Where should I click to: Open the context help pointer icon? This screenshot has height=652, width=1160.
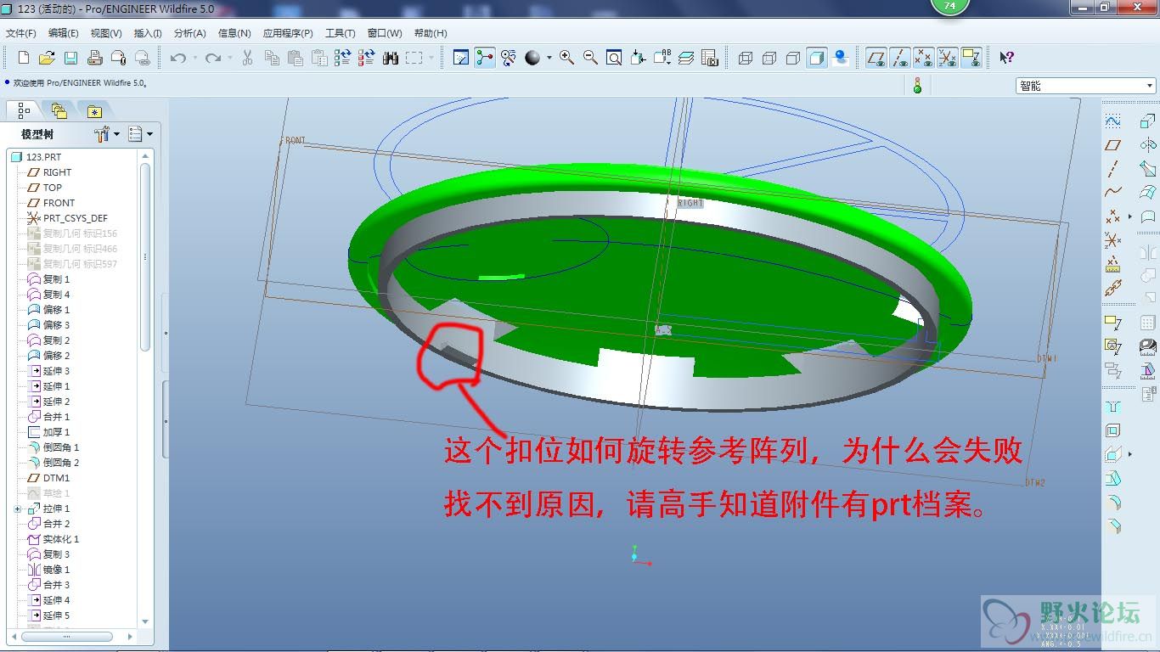coord(1006,58)
